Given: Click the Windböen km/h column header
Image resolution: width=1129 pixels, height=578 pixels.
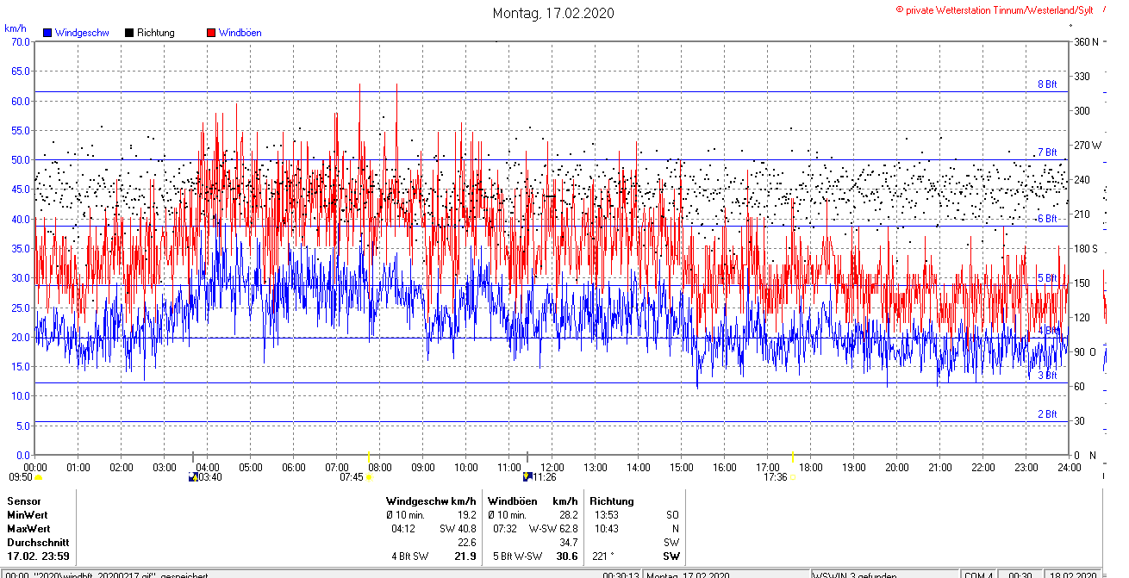Looking at the screenshot, I should 533,501.
